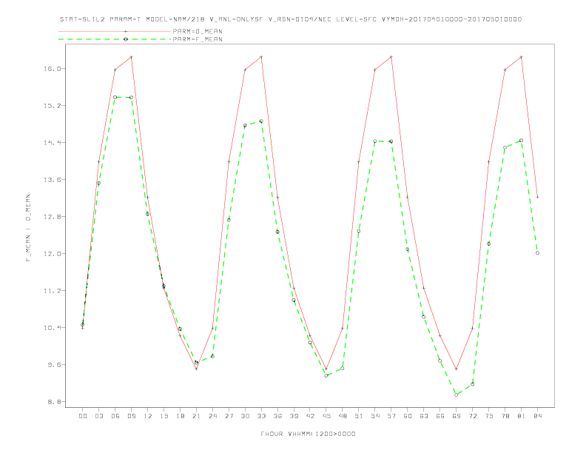Click y-axis tick label 14.4
The width and height of the screenshot is (586, 453).
click(x=52, y=143)
